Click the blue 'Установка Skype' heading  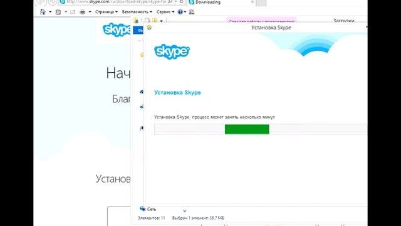pos(177,92)
